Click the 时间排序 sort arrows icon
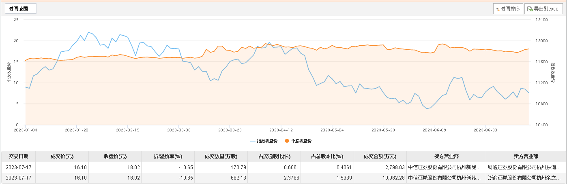The width and height of the screenshot is (567, 184). pyautogui.click(x=498, y=9)
